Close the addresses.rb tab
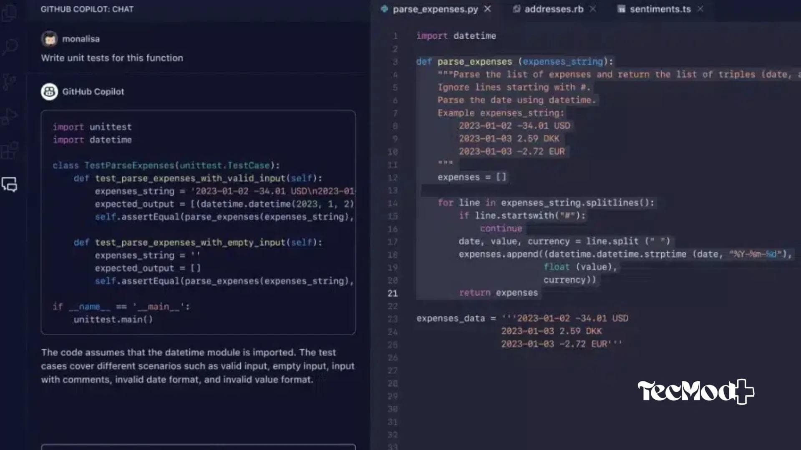 pos(592,8)
